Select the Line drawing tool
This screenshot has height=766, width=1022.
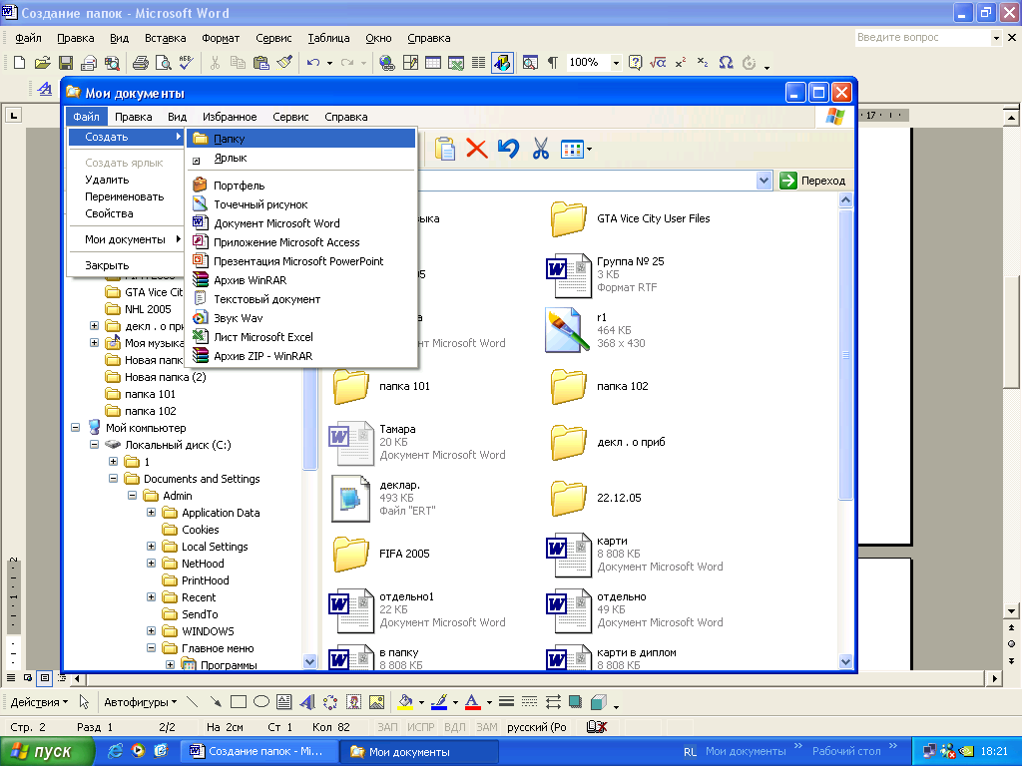coord(192,701)
